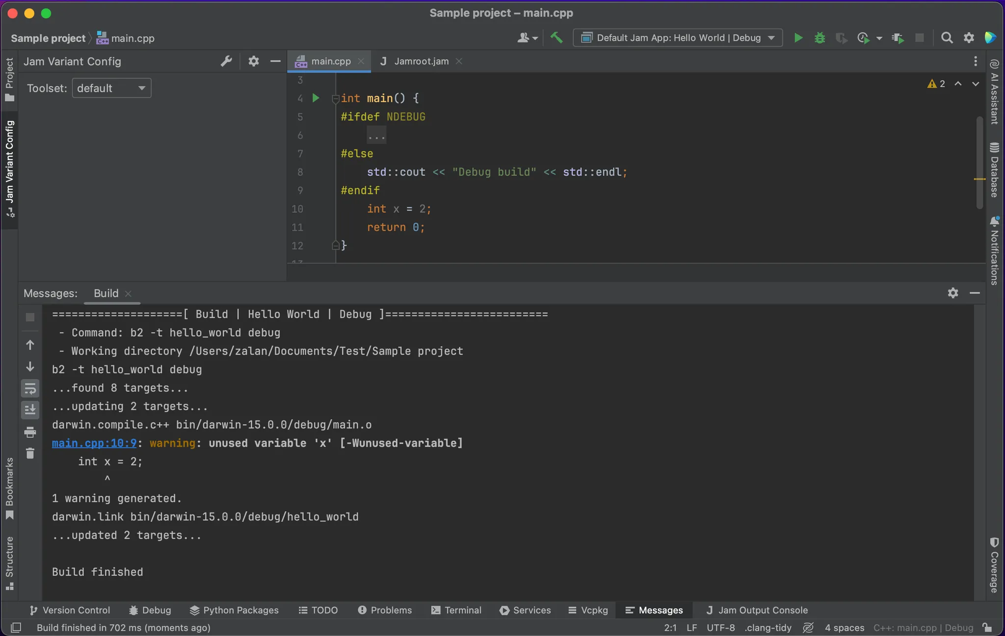Open the Terminal tool window
Viewport: 1005px width, 636px height.
tap(456, 610)
